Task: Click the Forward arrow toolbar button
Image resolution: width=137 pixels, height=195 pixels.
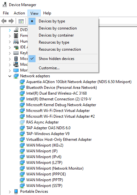Action: point(11,21)
